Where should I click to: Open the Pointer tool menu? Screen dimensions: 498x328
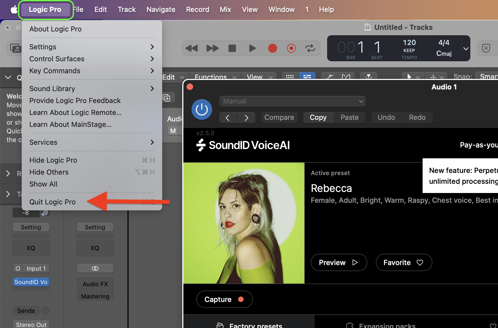413,77
